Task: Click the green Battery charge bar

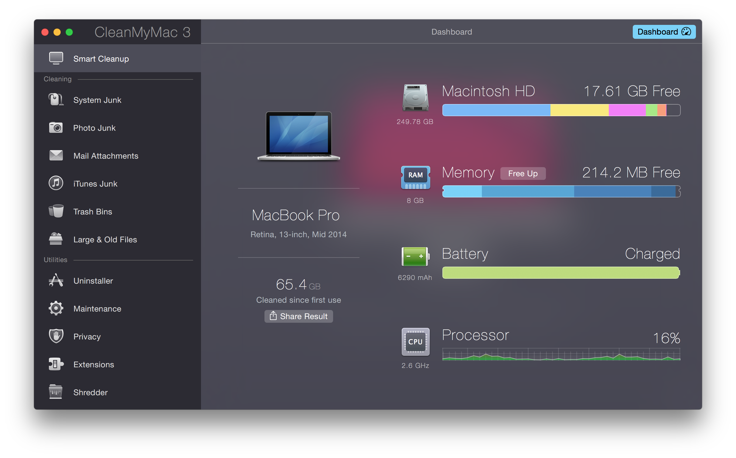Action: [561, 273]
